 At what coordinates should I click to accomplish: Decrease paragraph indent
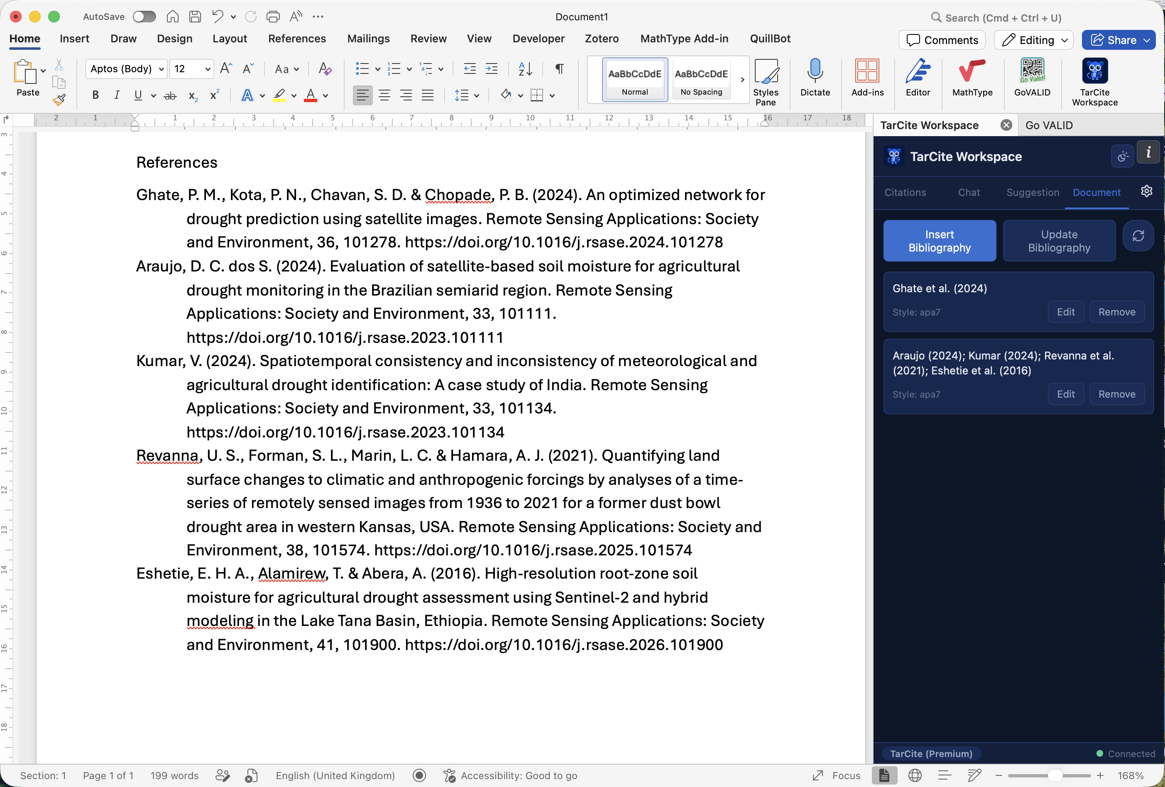(470, 68)
